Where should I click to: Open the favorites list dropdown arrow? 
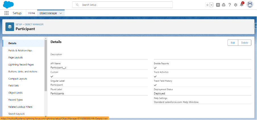point(212,5)
